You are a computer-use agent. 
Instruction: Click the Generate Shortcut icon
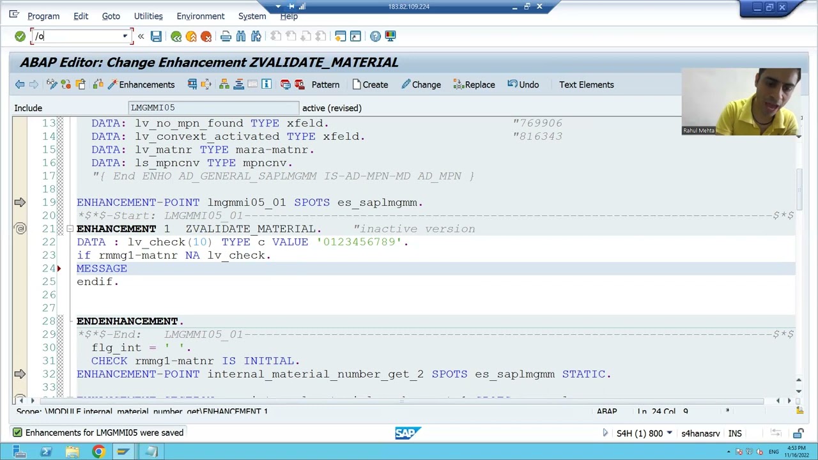(x=355, y=36)
